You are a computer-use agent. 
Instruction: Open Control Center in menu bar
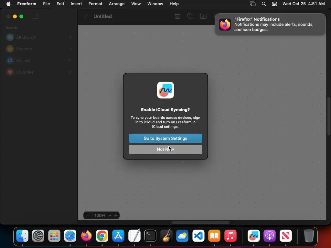pos(274,4)
